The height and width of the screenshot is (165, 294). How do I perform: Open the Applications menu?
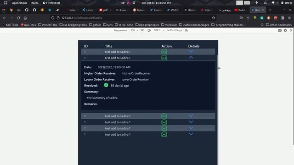click(x=19, y=3)
